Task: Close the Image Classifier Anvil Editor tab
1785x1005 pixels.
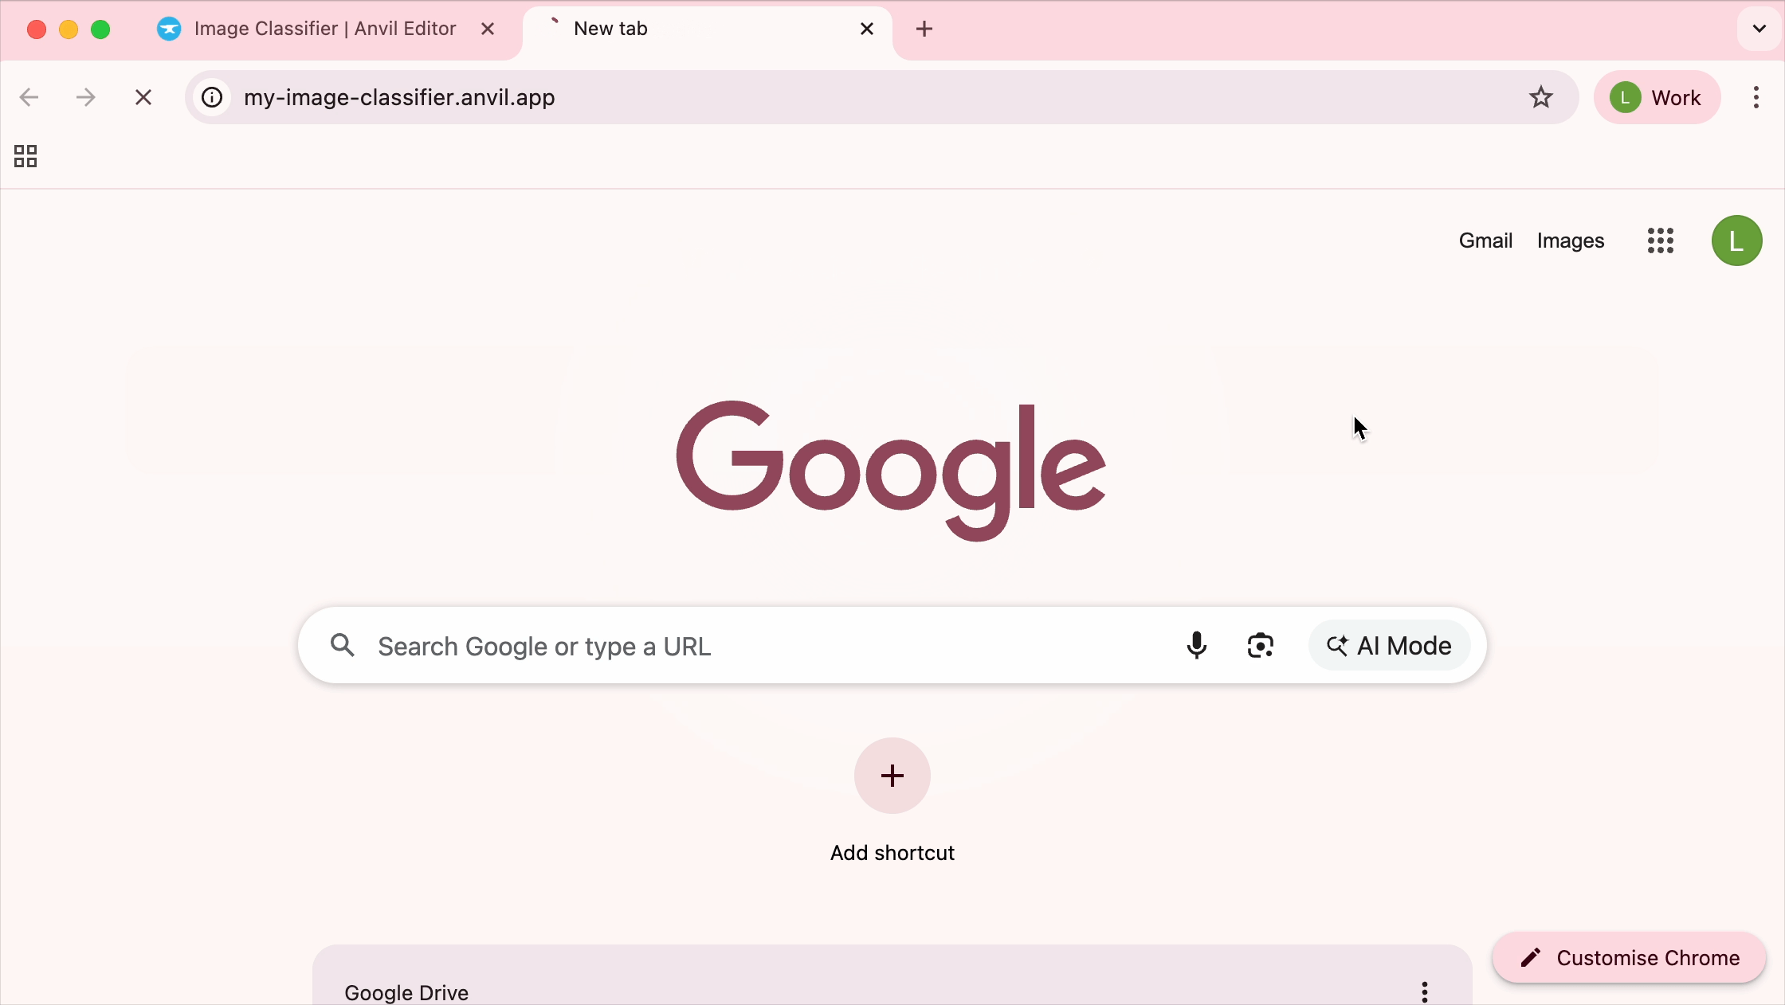Action: [x=488, y=29]
